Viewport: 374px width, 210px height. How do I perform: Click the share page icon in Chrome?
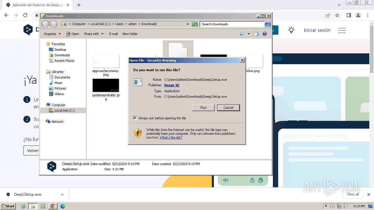coord(328,15)
